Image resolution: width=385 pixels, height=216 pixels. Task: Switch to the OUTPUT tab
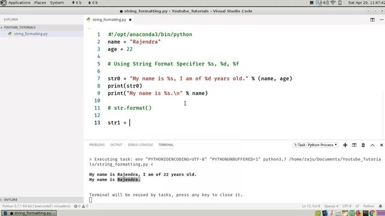[x=116, y=145]
